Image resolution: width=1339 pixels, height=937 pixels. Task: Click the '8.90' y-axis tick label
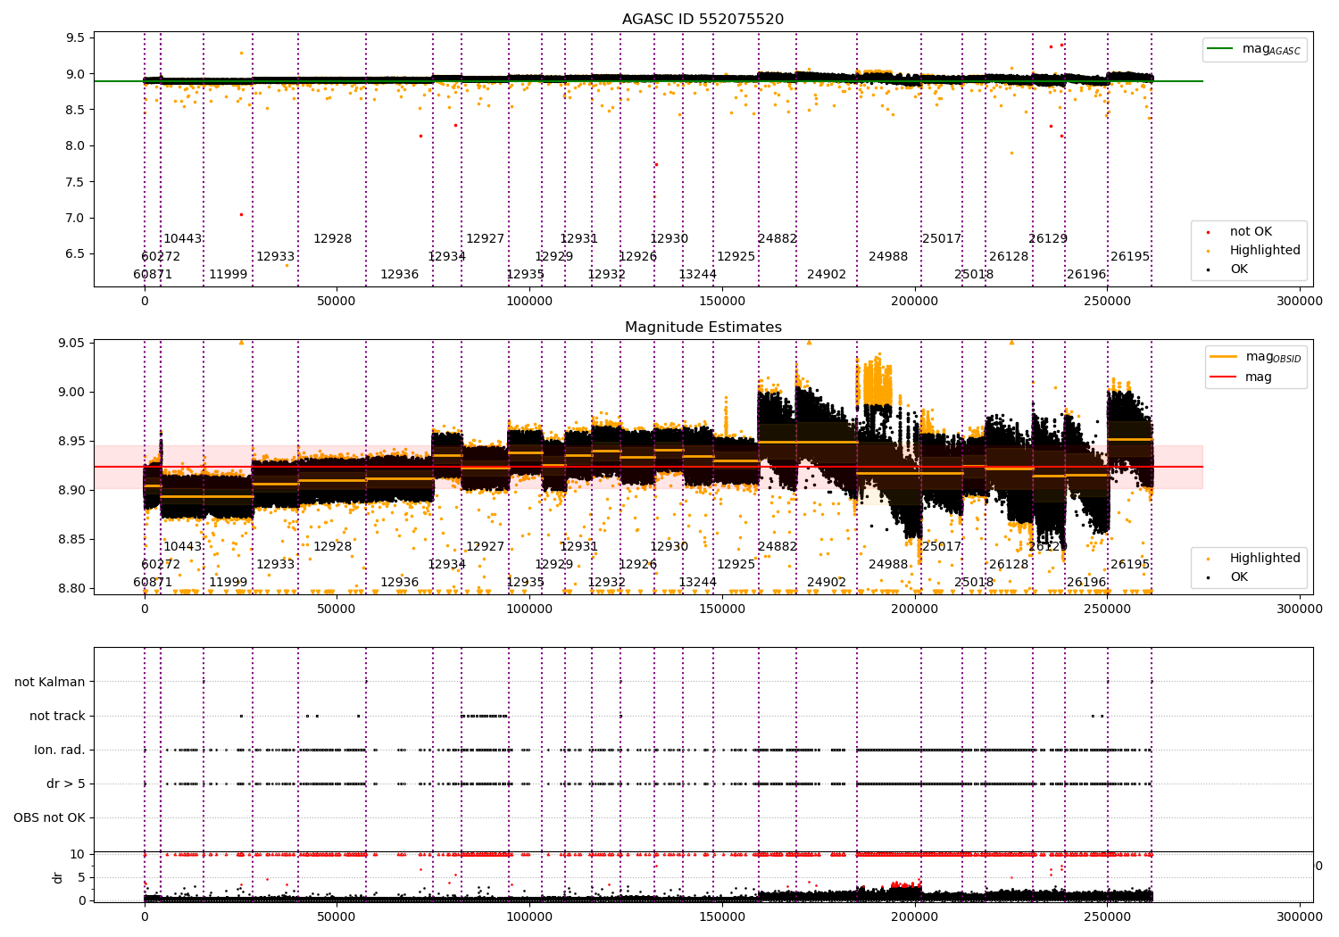[71, 491]
